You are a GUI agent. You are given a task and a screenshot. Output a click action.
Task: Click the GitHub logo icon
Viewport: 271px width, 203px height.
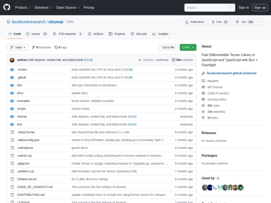8,7
